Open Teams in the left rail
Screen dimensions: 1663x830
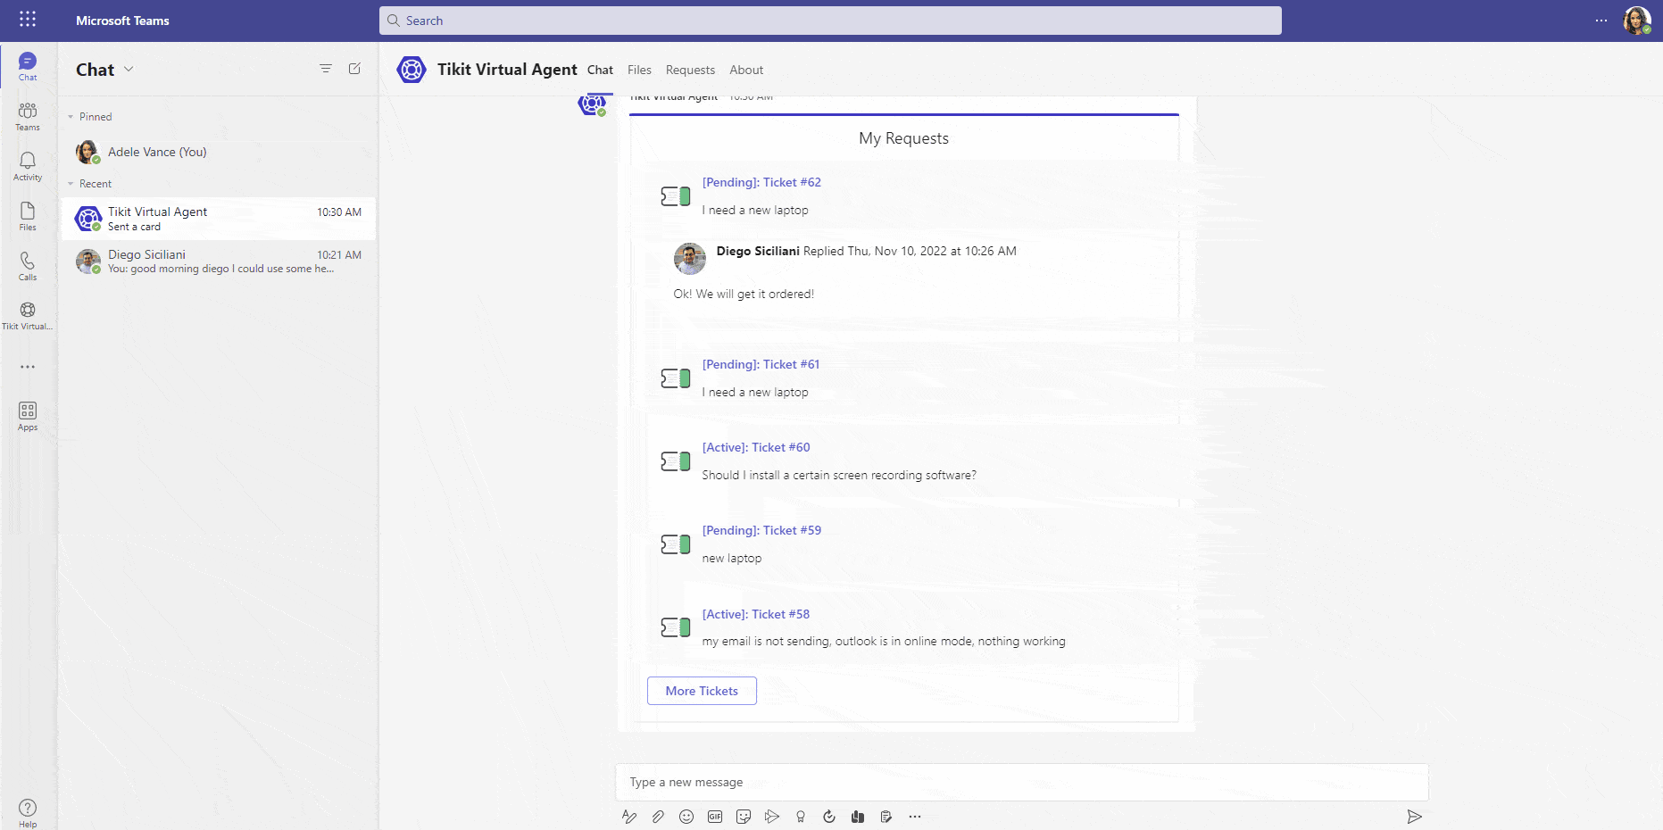[28, 116]
